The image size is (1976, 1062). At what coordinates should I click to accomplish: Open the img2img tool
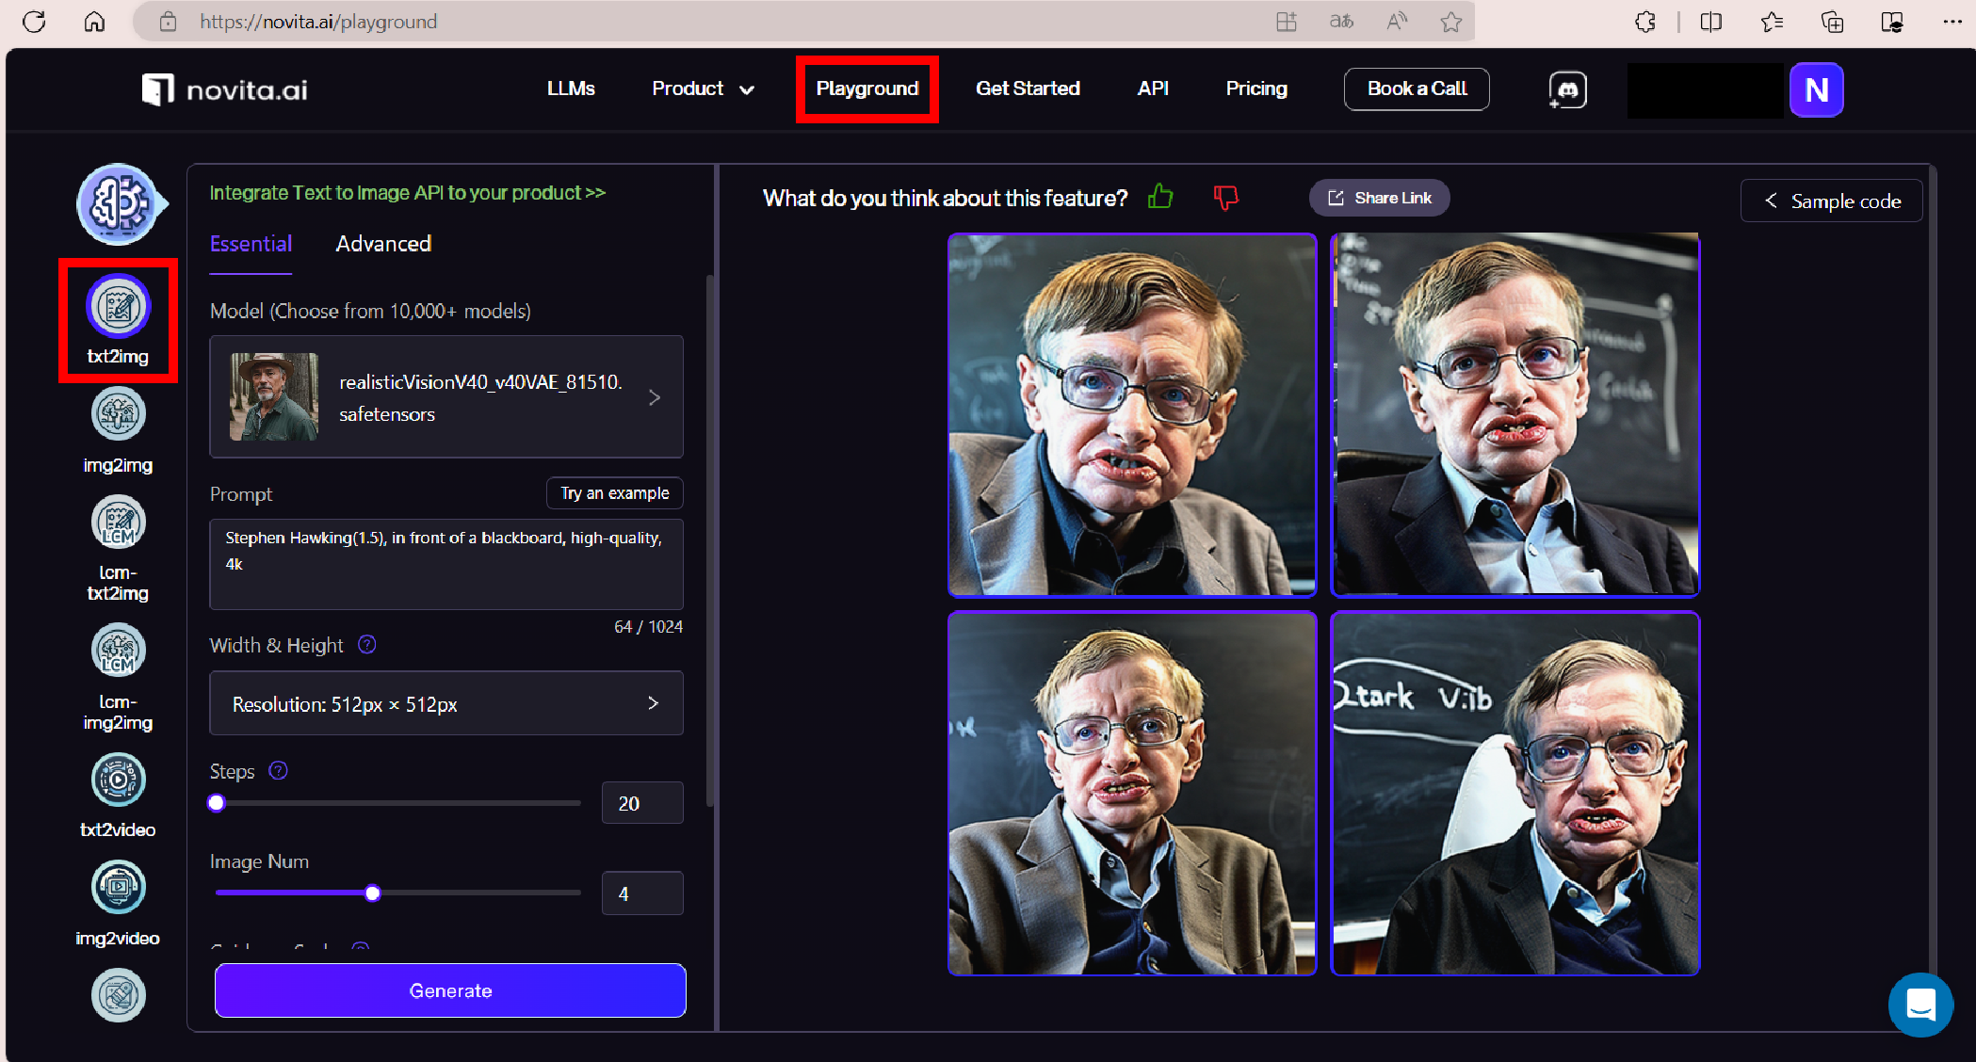point(118,414)
